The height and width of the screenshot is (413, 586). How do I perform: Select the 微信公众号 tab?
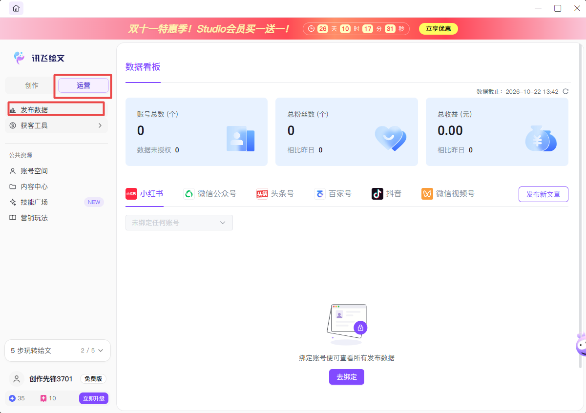pos(210,194)
